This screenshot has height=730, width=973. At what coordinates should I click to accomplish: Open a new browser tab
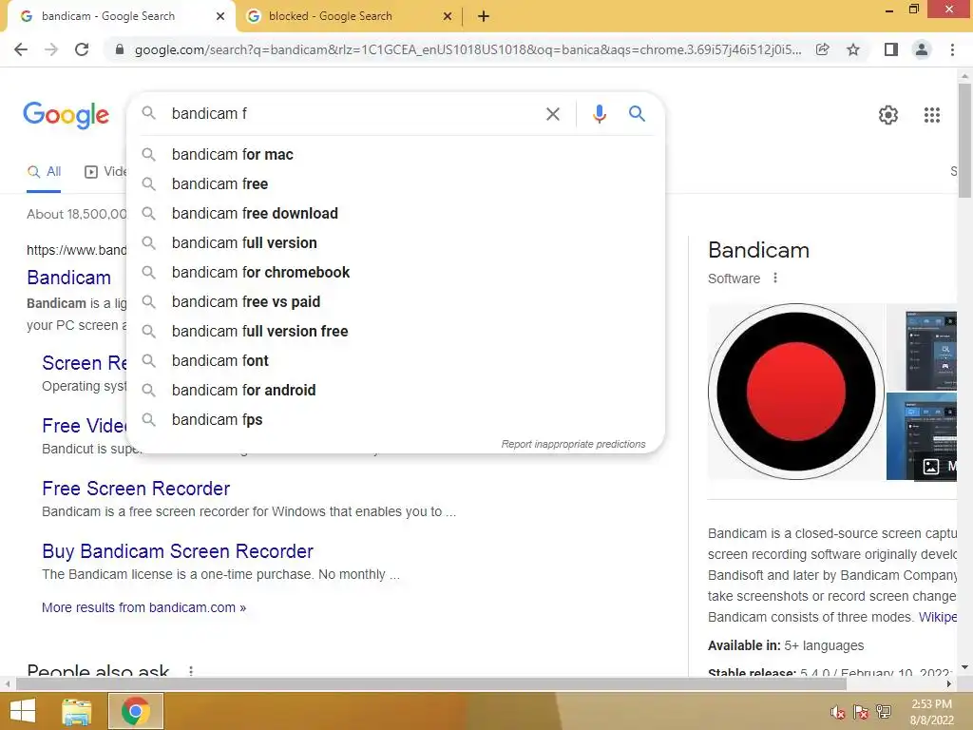tap(484, 17)
